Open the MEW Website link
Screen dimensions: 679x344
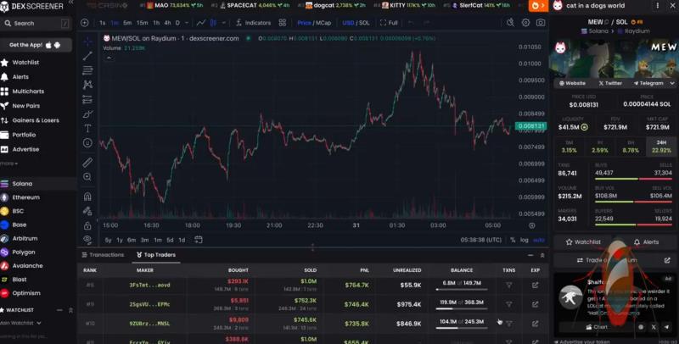[572, 83]
